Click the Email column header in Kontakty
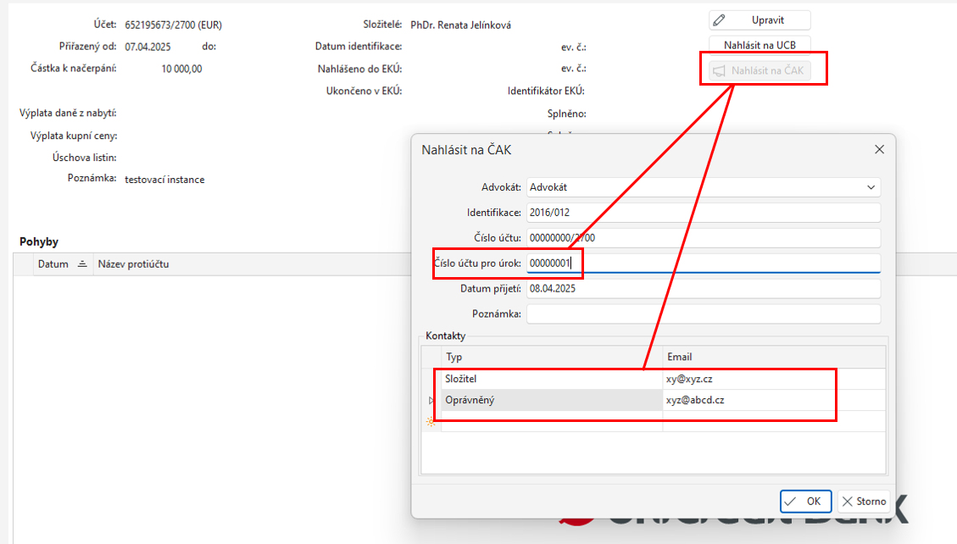The image size is (957, 544). coord(773,357)
